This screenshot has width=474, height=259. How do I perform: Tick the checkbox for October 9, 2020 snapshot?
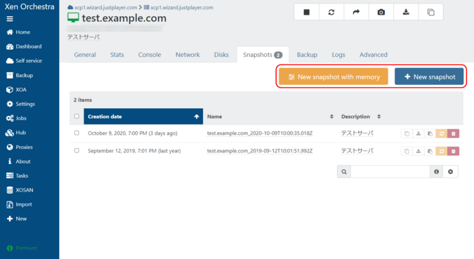click(77, 133)
